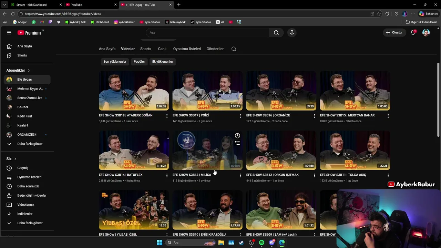441x248 pixels.
Task: Expand subscriptions with Daha fazla göster
Action: click(27, 144)
